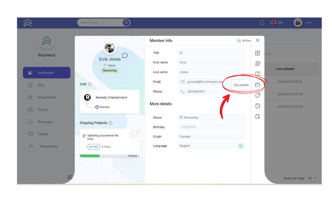Click the green project progress bar

[x=90, y=156]
